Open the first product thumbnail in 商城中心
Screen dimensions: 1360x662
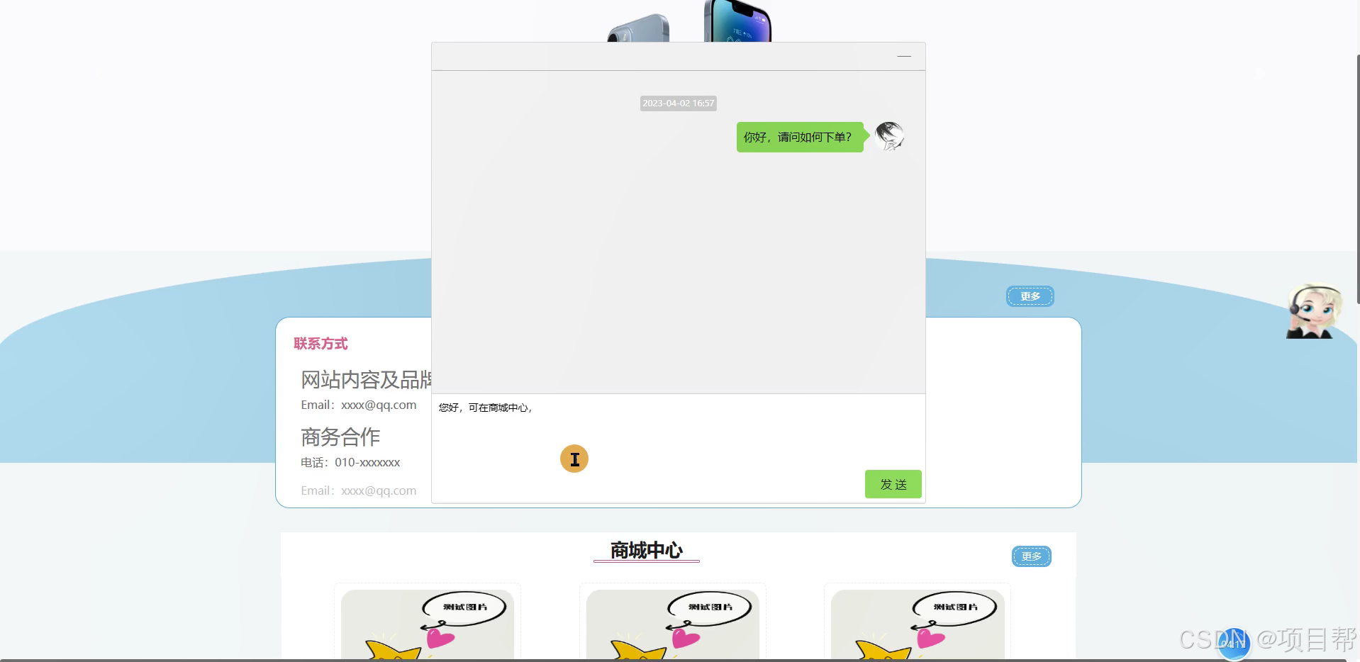428,624
